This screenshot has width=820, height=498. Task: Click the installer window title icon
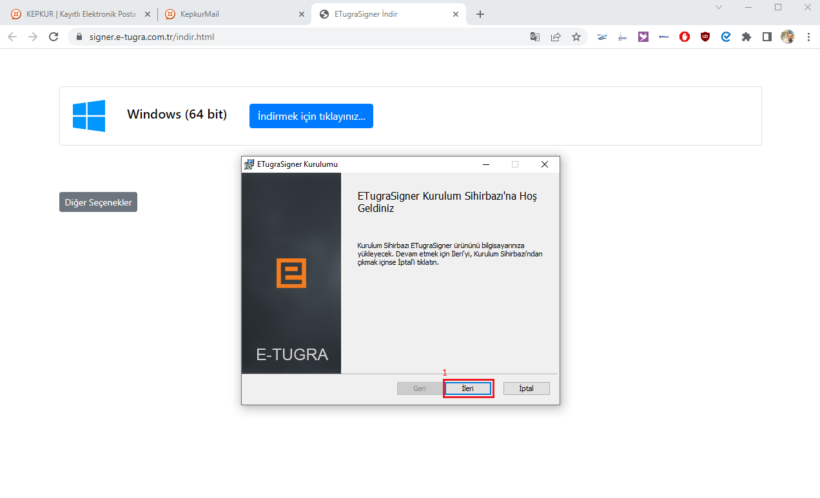tap(249, 164)
